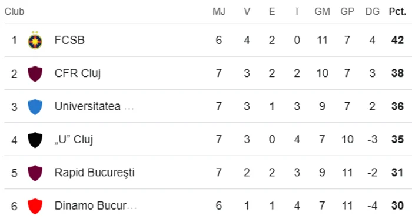Open the truncated Dinamo Bucur… name
412x219 pixels.
click(95, 205)
